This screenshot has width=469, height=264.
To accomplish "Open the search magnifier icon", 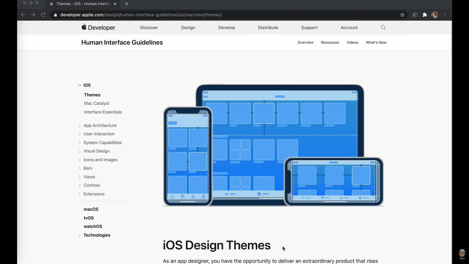I will (x=383, y=27).
